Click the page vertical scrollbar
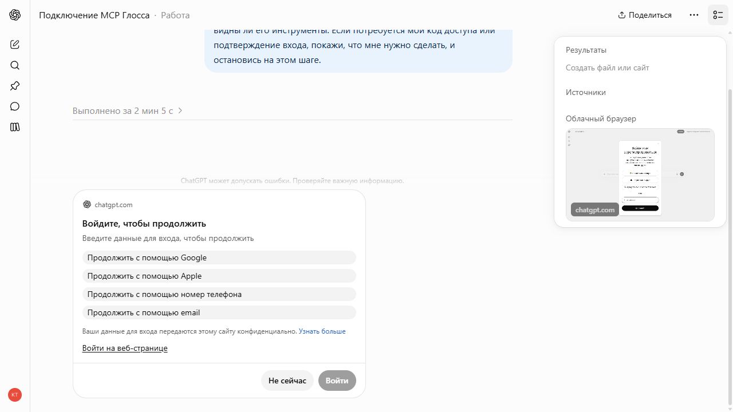The width and height of the screenshot is (733, 412). [730, 246]
